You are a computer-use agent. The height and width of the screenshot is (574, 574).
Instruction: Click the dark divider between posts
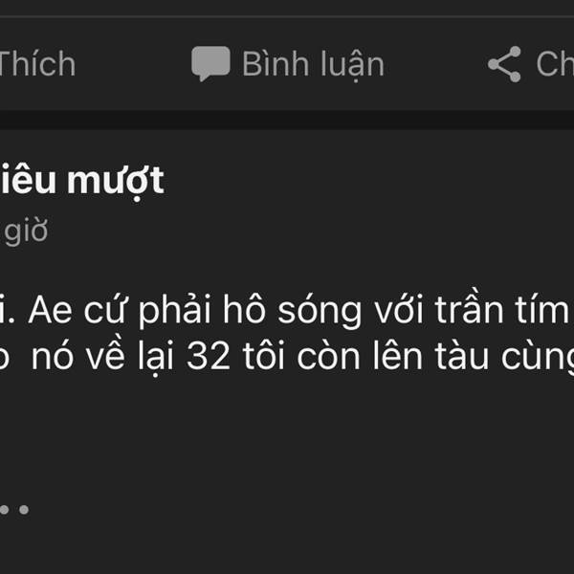pos(287,120)
